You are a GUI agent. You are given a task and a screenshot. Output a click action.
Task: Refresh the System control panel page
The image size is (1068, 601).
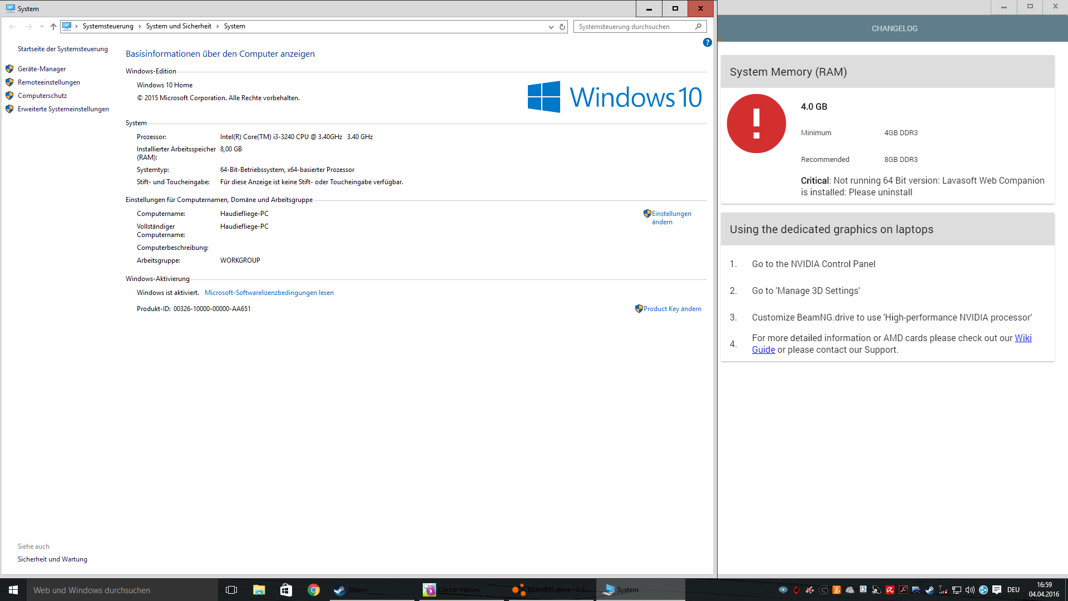562,27
